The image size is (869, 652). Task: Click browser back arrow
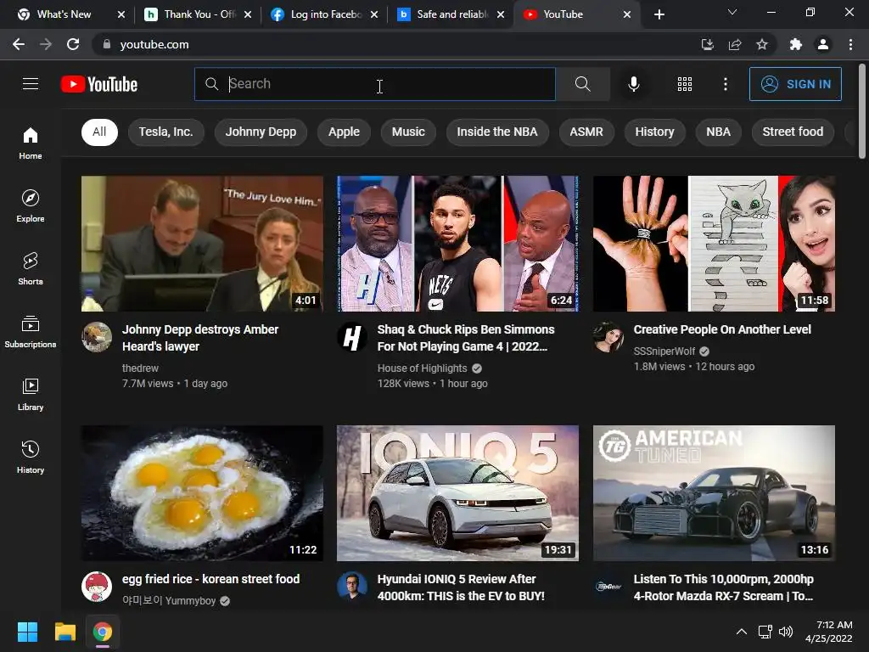click(19, 44)
